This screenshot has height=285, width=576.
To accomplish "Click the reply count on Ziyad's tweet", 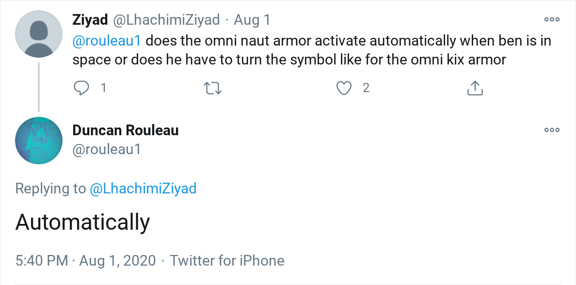I will [x=103, y=88].
